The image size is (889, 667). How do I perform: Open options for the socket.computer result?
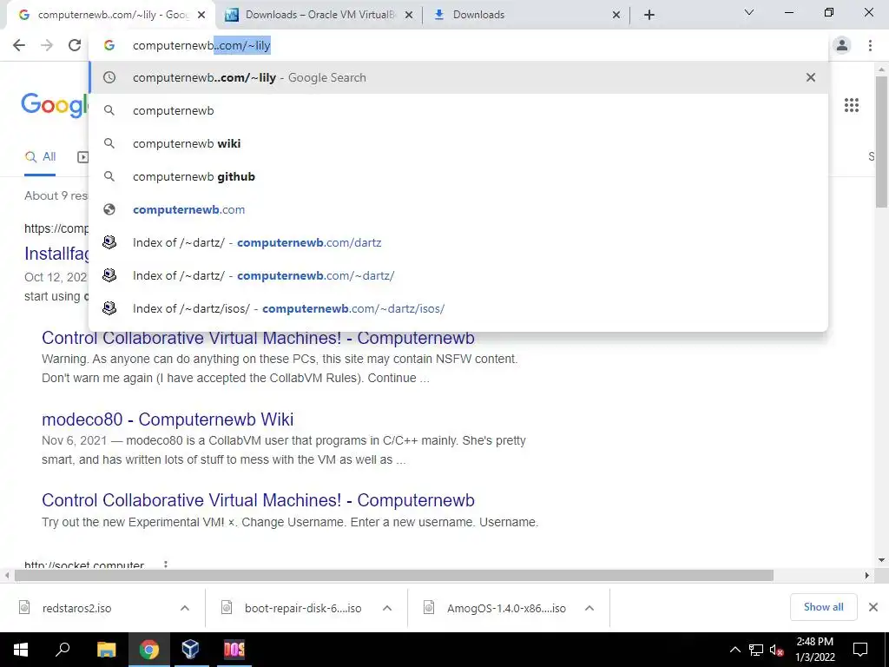[x=166, y=565]
